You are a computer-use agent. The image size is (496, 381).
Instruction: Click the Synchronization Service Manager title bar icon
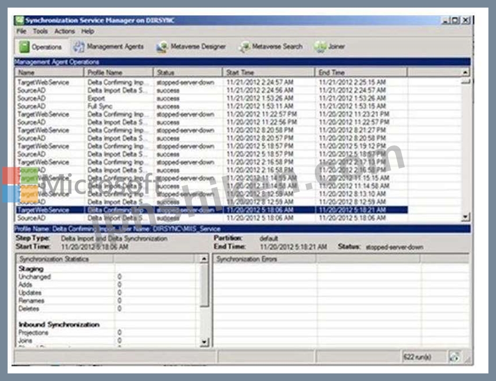[x=19, y=20]
